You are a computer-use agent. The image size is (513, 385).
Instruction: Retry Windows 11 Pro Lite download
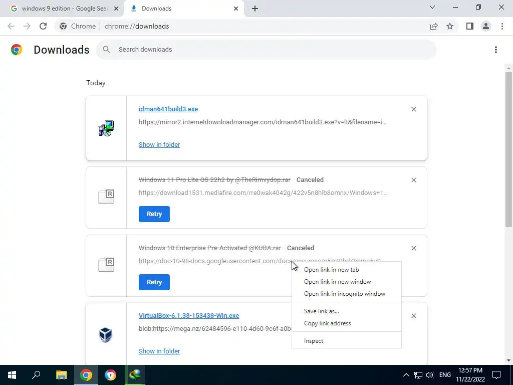click(154, 214)
